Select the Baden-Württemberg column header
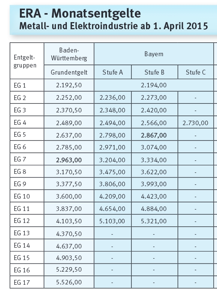Viewport: 217px width, 293px height. [69, 54]
